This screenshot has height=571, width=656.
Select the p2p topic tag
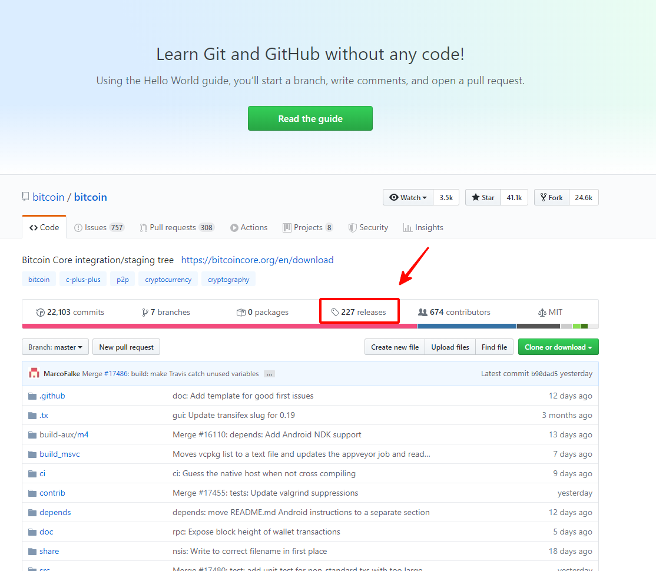pyautogui.click(x=122, y=280)
